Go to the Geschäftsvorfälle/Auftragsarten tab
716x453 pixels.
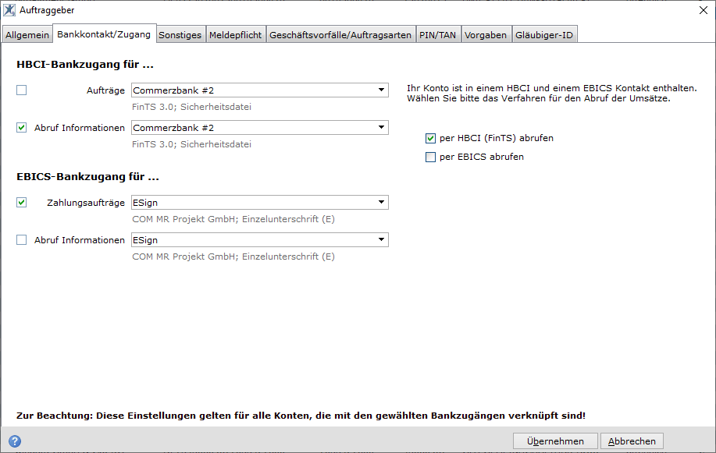coord(340,34)
